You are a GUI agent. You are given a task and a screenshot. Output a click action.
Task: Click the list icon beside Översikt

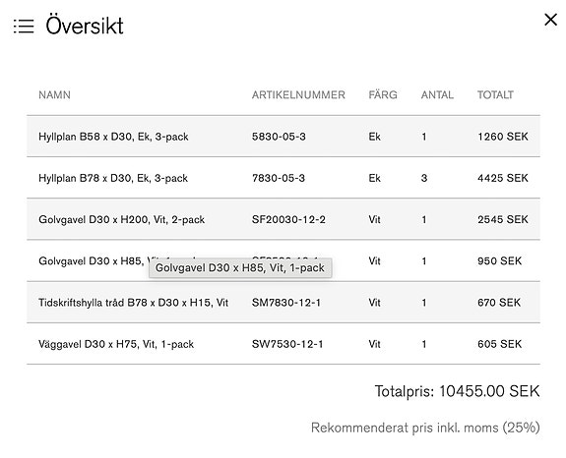click(x=24, y=27)
